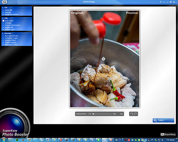Click the High end of Optimization slider
Viewport: 178px width, 142px height.
point(114,114)
